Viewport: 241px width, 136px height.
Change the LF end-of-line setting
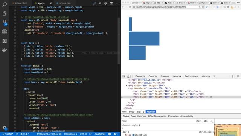(90, 134)
